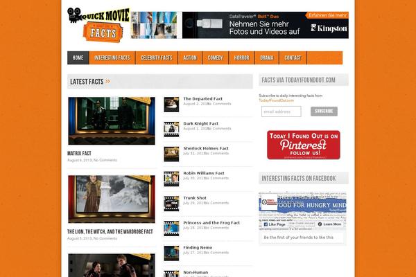Click the Finding Nemo thumbnail
Image resolution: width=416 pixels, height=277 pixels.
171,253
